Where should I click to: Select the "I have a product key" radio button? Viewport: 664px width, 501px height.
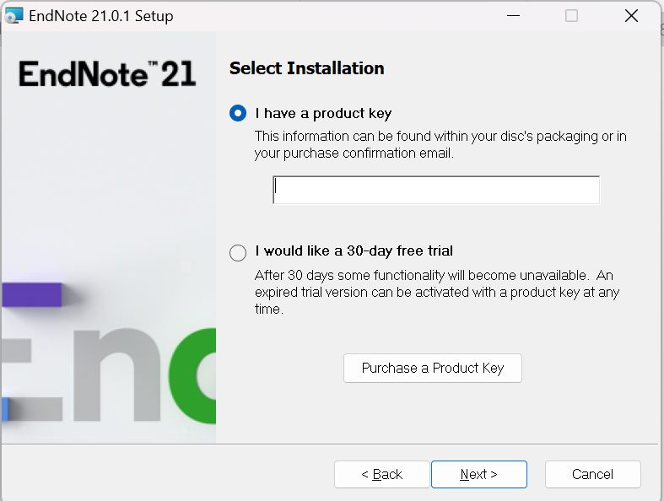(238, 113)
